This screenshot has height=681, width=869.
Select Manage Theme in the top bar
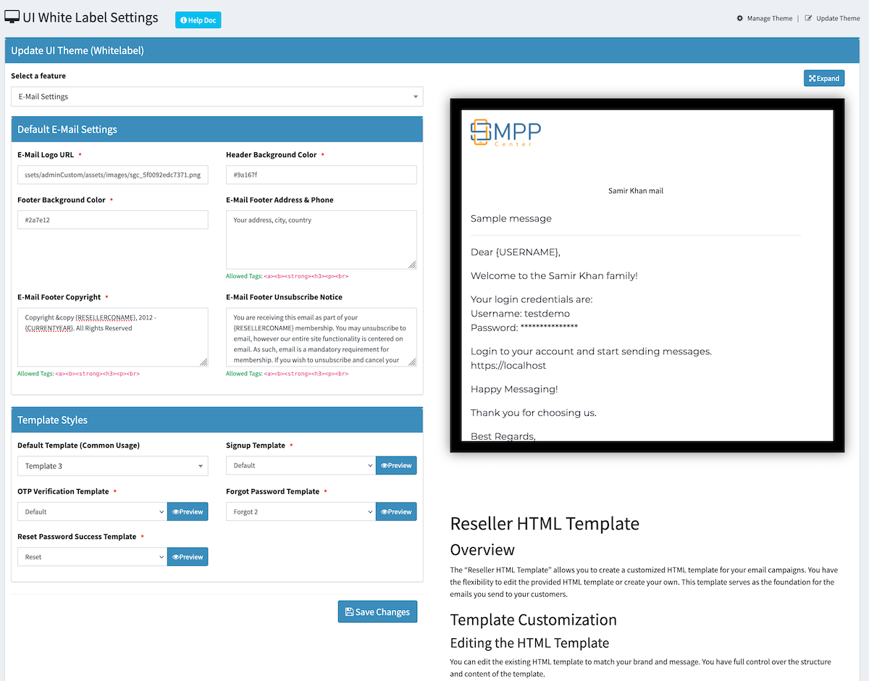[x=769, y=18]
